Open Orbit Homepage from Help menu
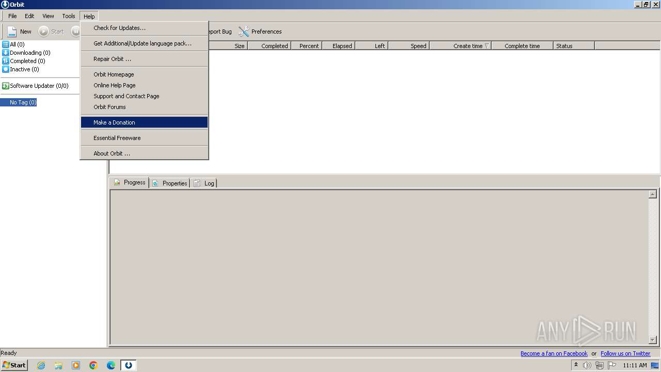 pos(144,74)
